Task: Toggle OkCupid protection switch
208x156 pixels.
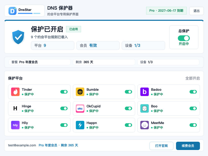Action: tap(128, 108)
